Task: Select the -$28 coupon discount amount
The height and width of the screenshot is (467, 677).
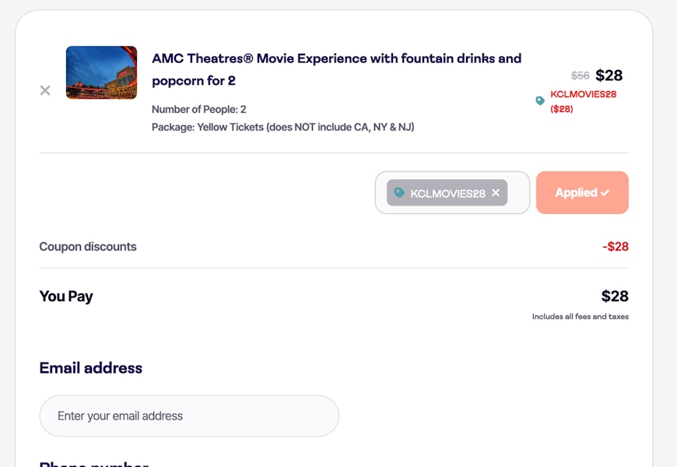Action: tap(616, 247)
